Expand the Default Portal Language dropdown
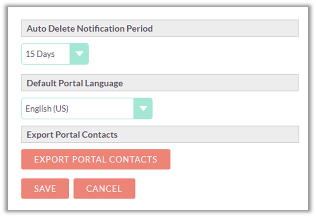316x217 pixels. 87,108
